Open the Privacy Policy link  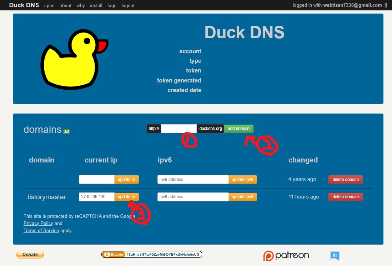click(38, 223)
